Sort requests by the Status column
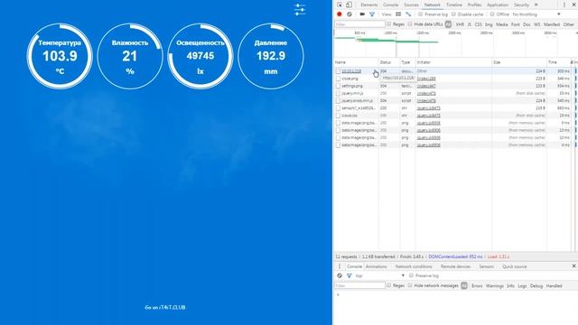 pos(389,62)
